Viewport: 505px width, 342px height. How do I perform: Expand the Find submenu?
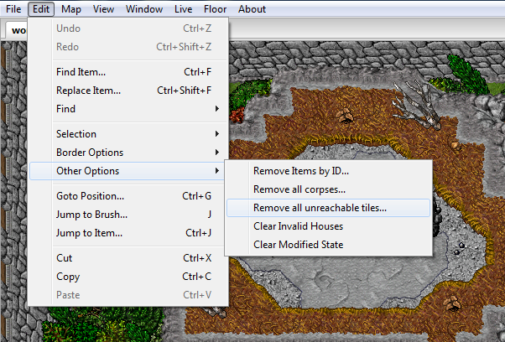129,109
